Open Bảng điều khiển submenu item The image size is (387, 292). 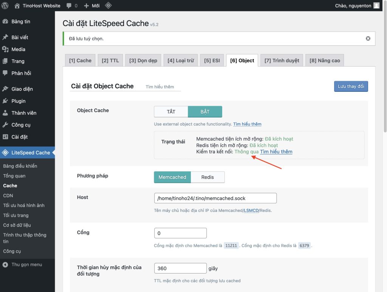click(x=20, y=166)
